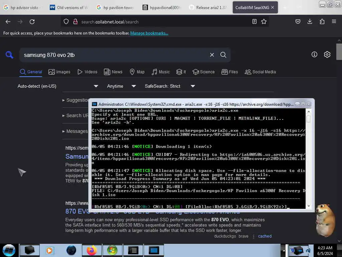
Task: Open the Firefox hamburger menu
Action: click(334, 21)
